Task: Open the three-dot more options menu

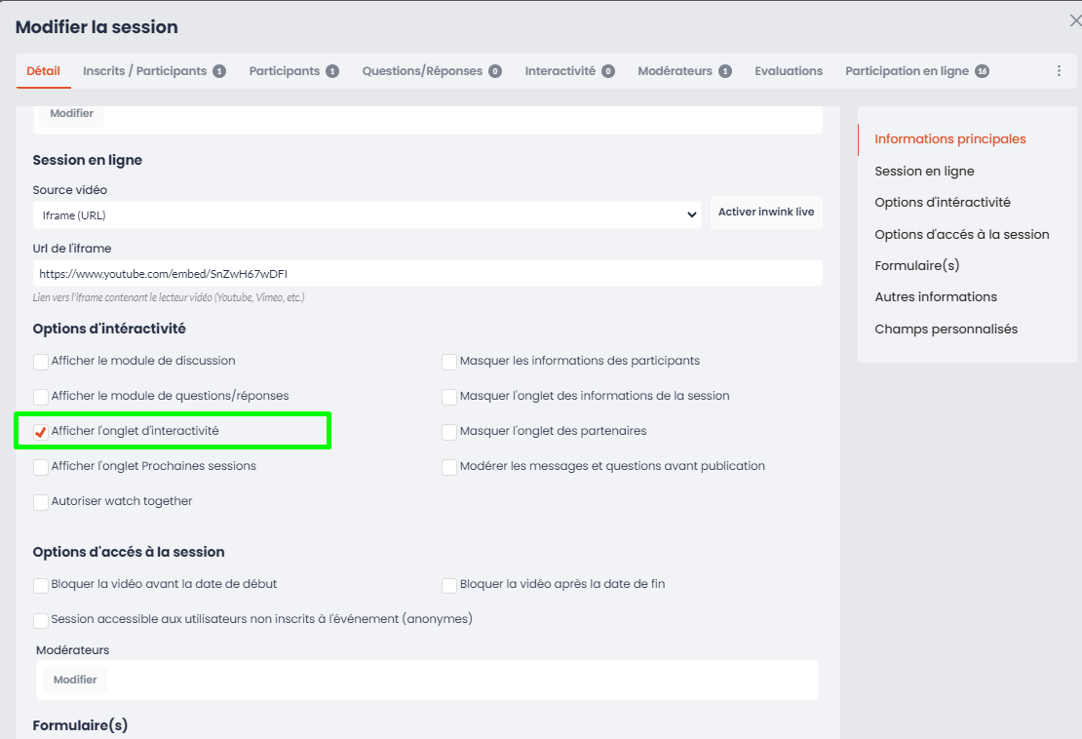Action: coord(1059,71)
